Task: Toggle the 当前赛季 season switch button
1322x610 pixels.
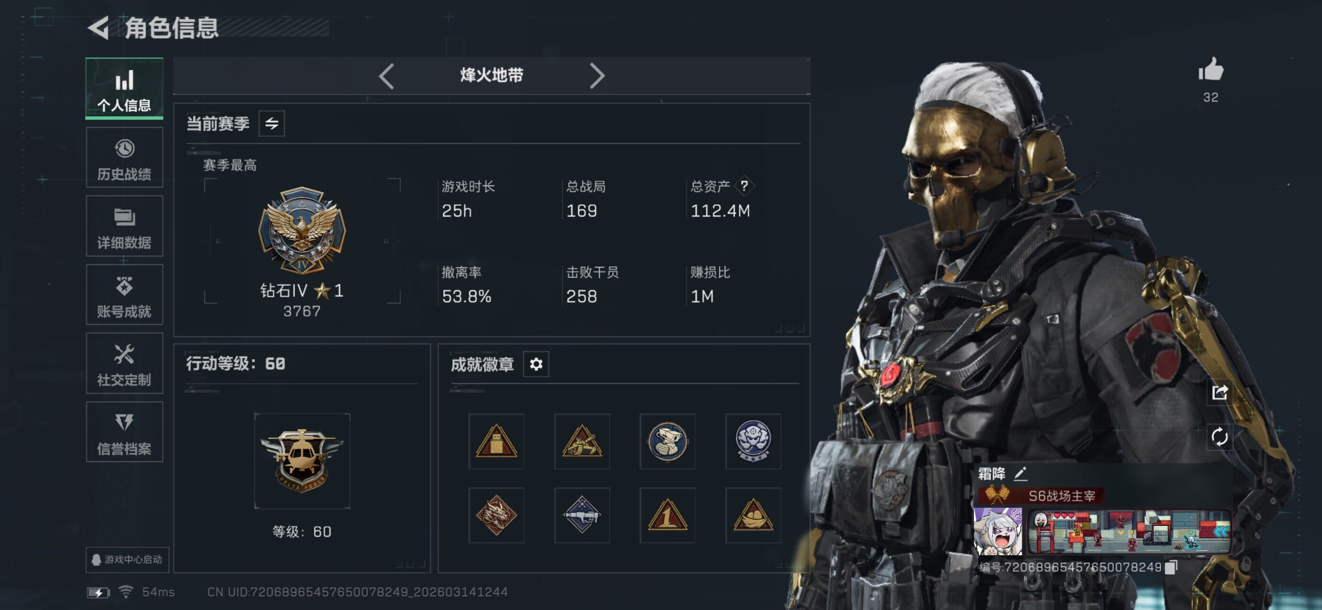Action: pyautogui.click(x=271, y=124)
